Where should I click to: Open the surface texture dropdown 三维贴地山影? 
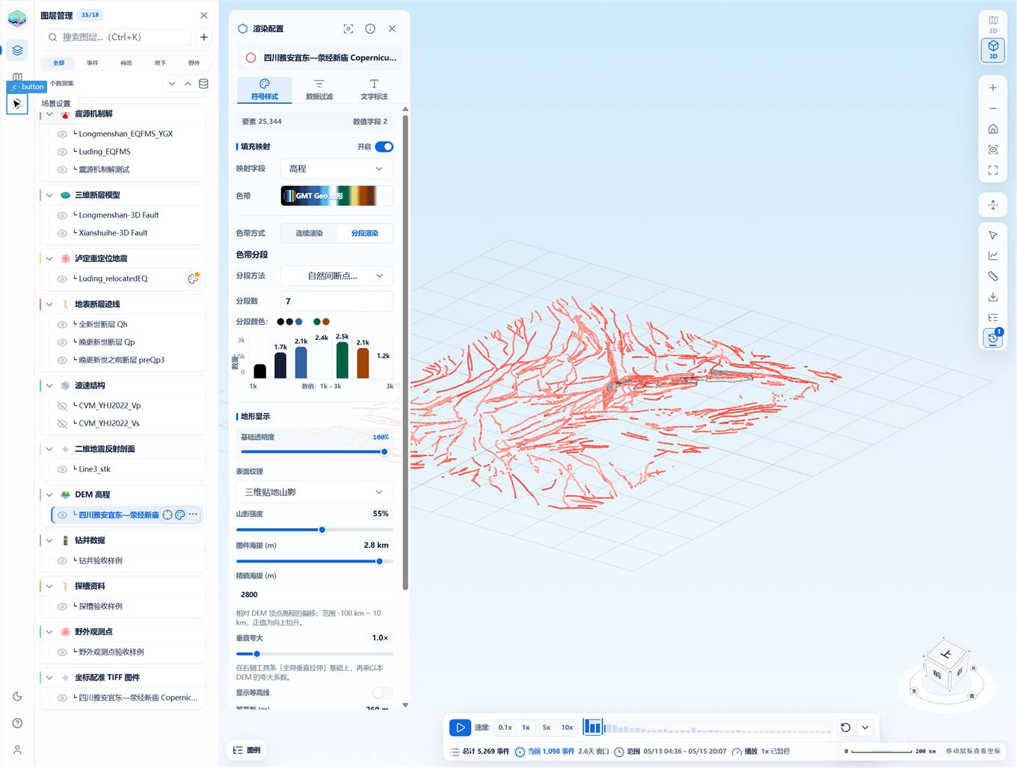click(x=315, y=492)
